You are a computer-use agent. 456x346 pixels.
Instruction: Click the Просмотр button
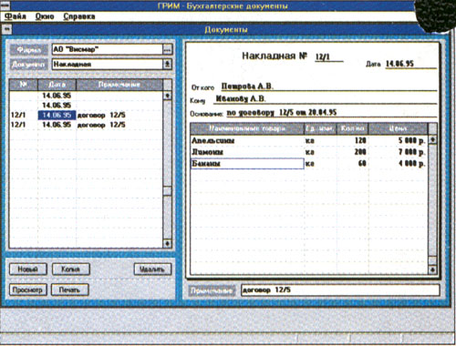point(27,290)
